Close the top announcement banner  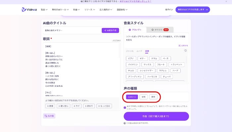coord(226,1)
